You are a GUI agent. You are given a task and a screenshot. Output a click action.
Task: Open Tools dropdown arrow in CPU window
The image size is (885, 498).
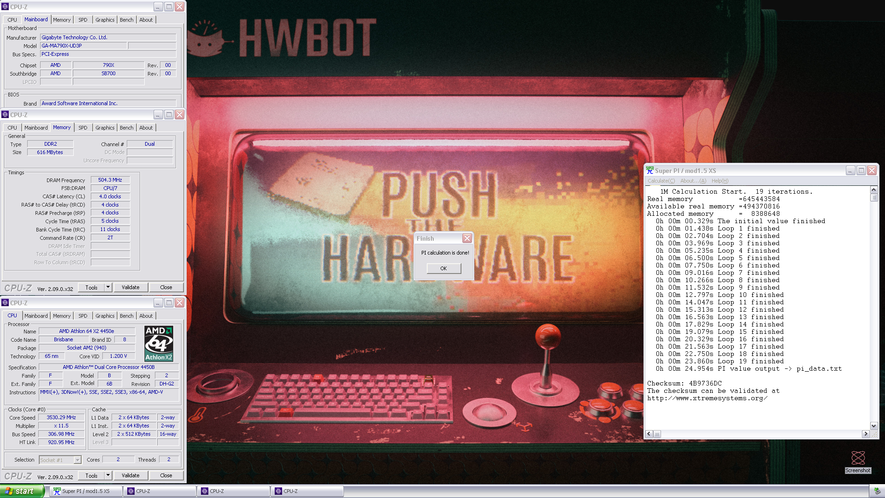[x=108, y=475]
